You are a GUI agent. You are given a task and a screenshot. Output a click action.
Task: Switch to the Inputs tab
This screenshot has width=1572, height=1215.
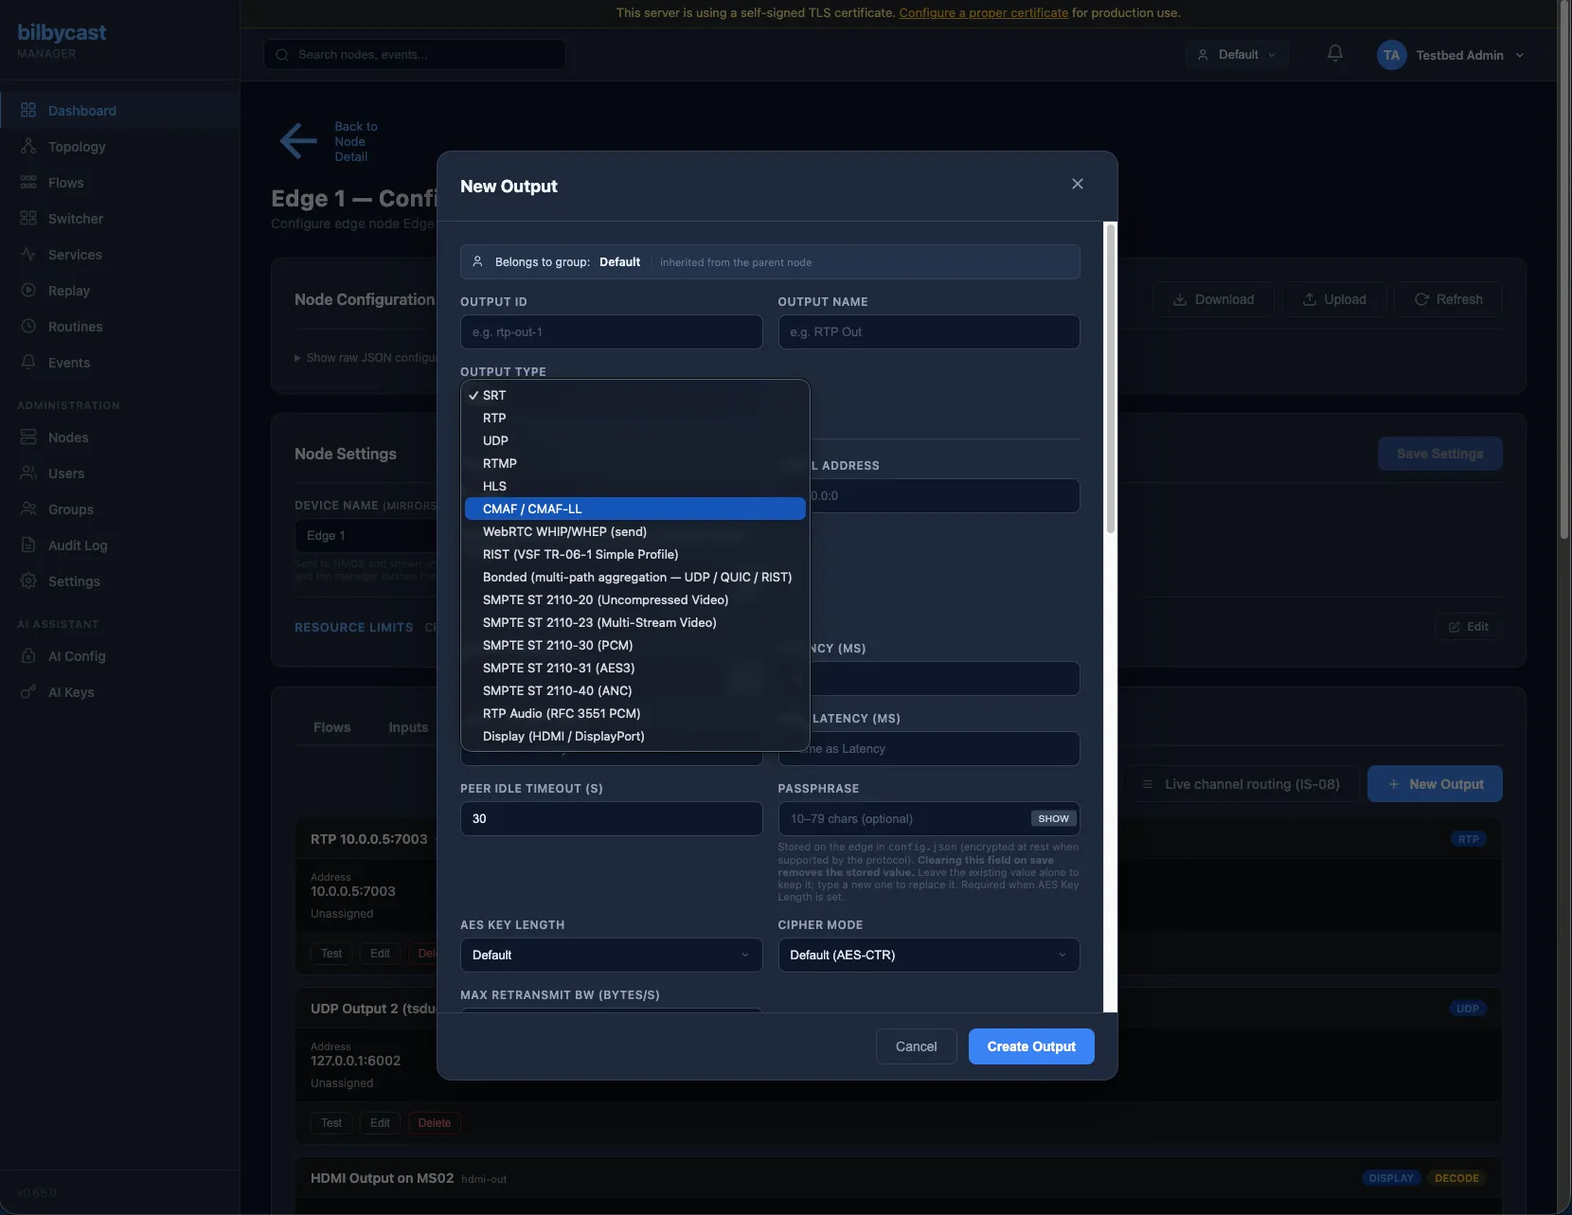[x=408, y=727]
